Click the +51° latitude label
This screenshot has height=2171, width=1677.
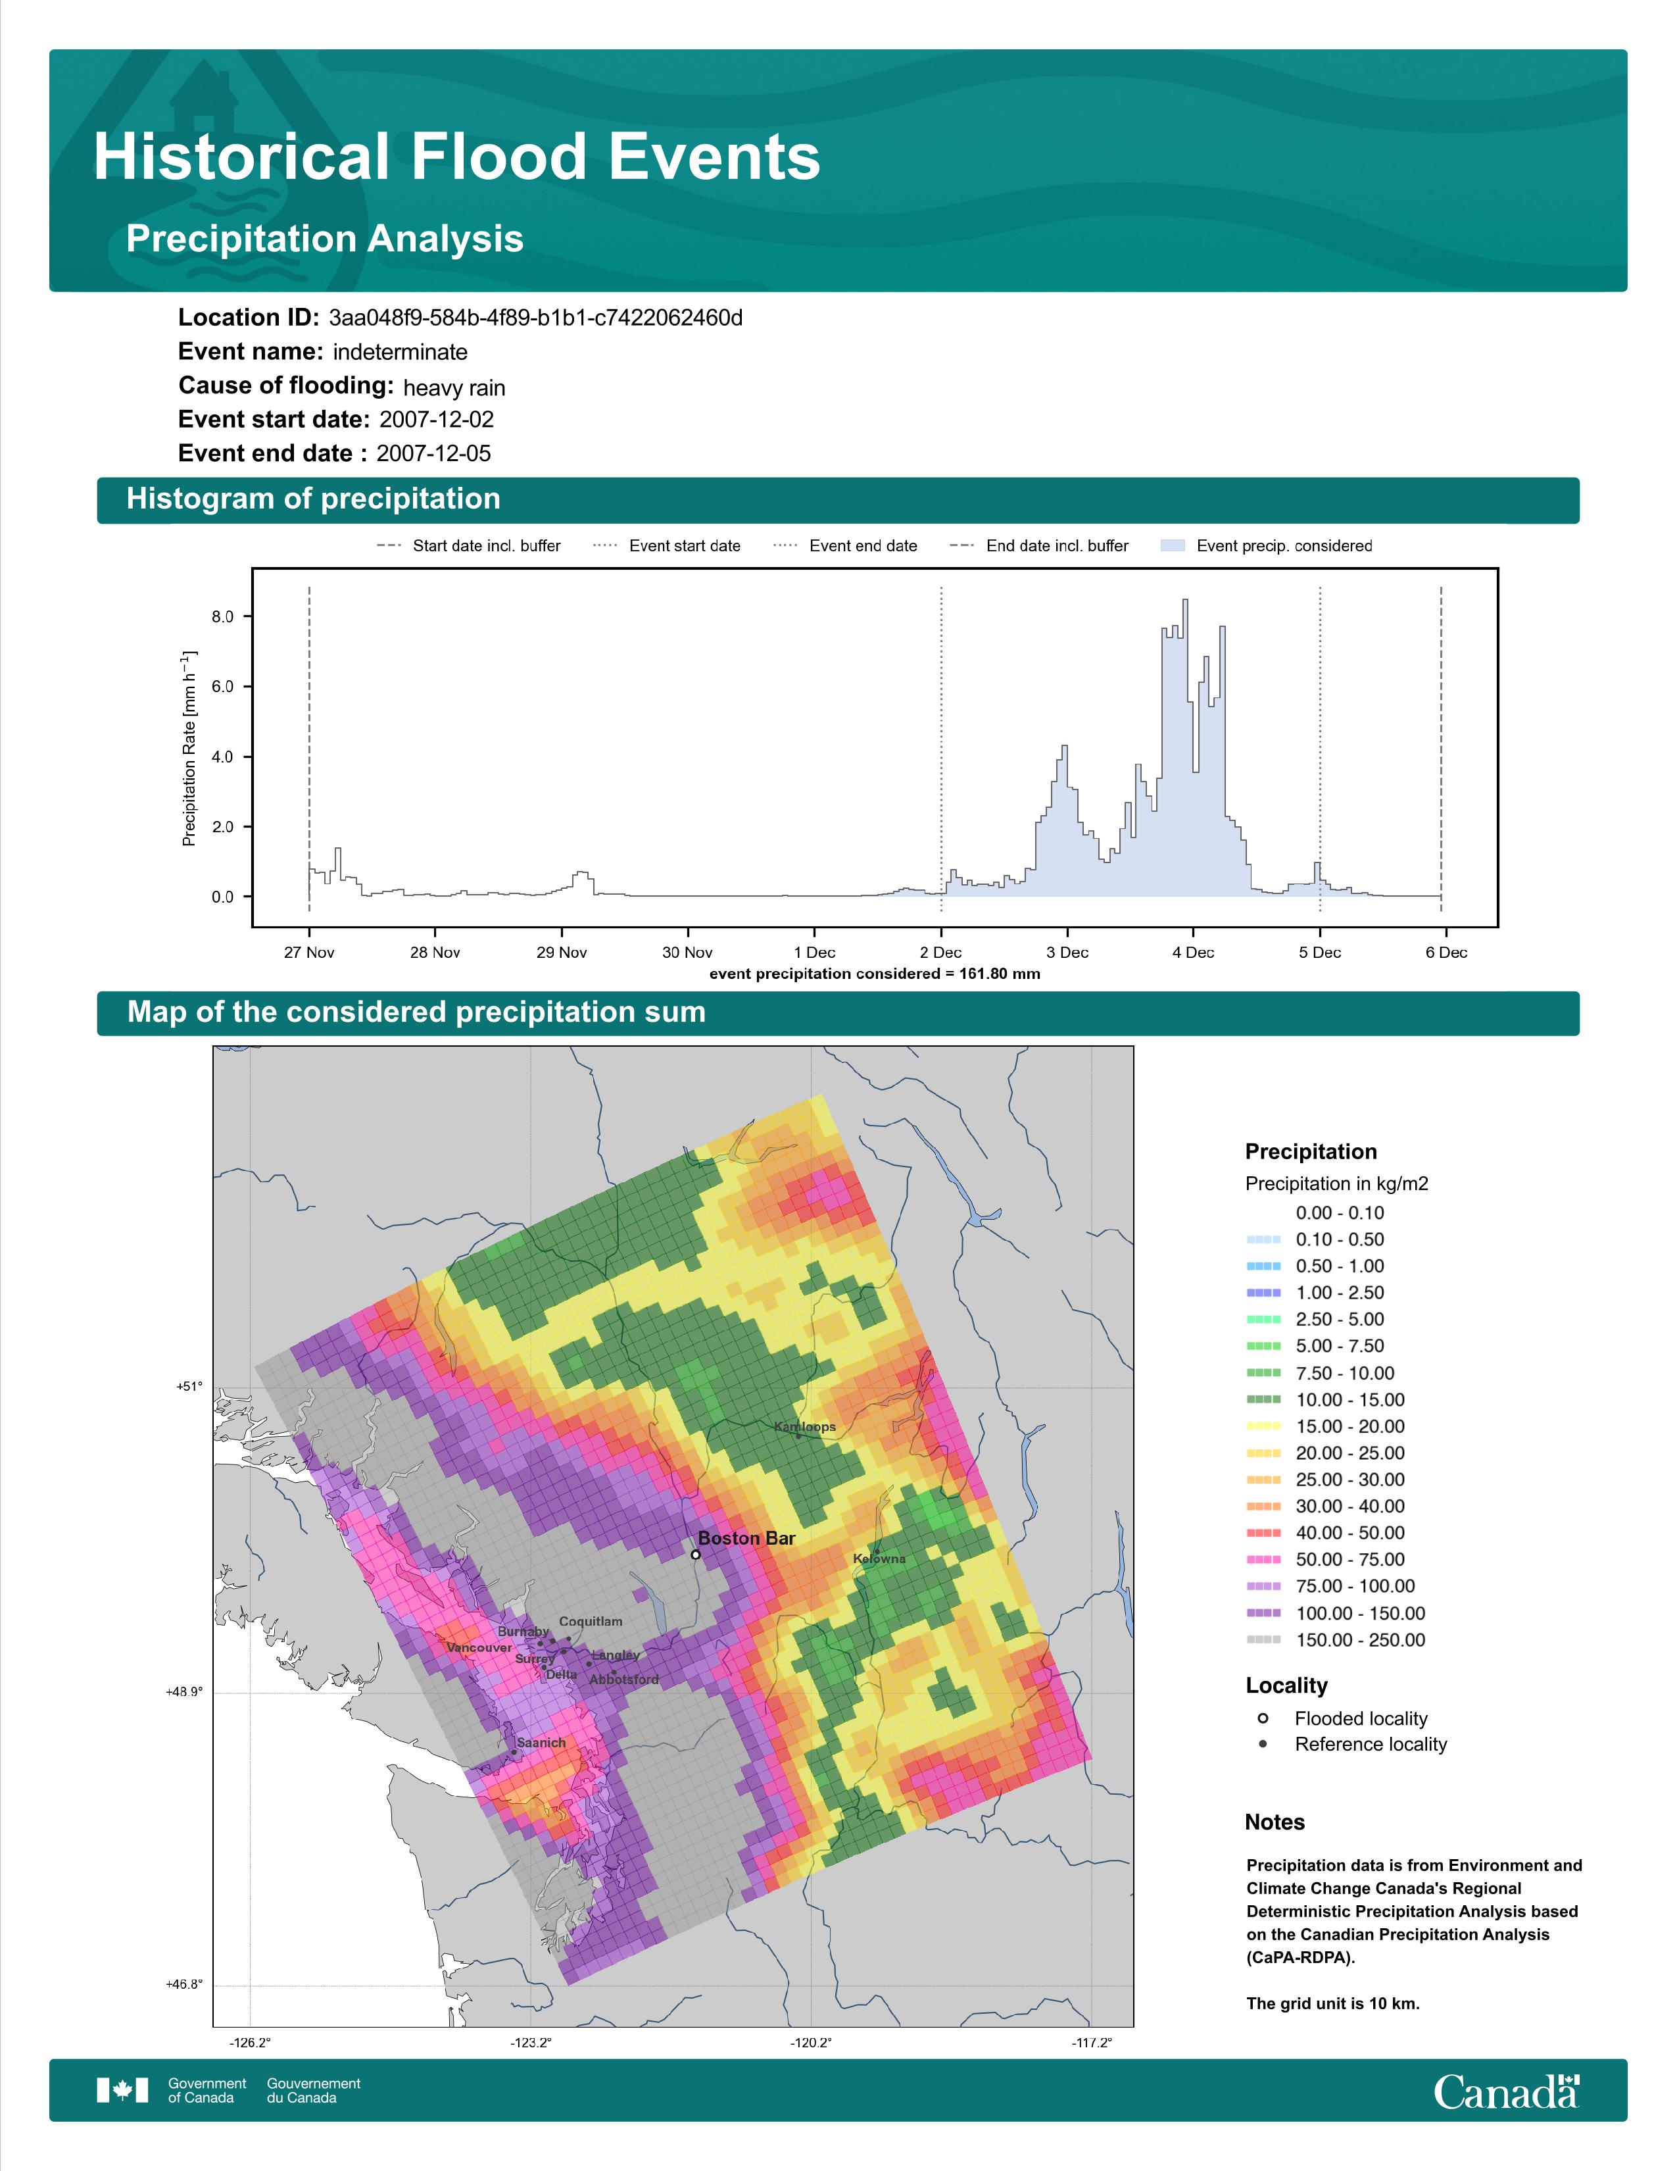pyautogui.click(x=190, y=1387)
